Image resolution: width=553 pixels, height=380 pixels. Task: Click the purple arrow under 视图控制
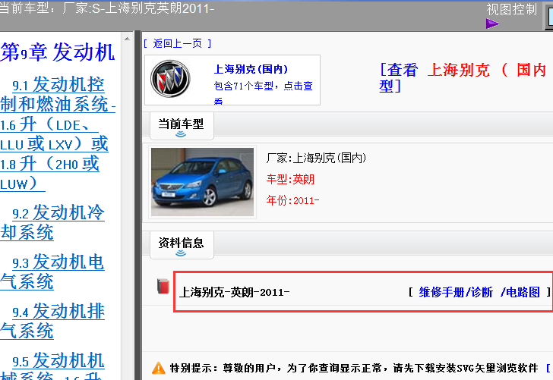[492, 24]
